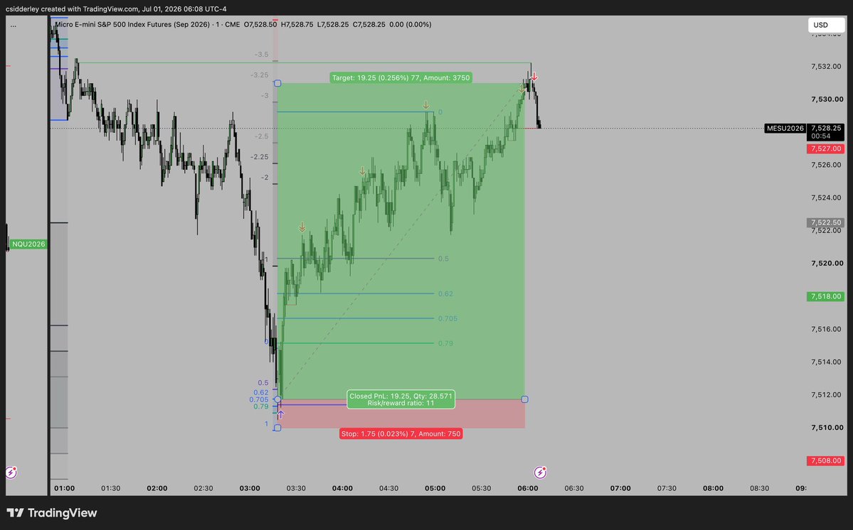Click the round entry handle of the long position
This screenshot has height=530, width=853.
point(277,399)
